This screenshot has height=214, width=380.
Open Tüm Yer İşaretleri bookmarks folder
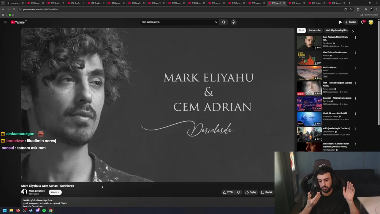(x=369, y=15)
